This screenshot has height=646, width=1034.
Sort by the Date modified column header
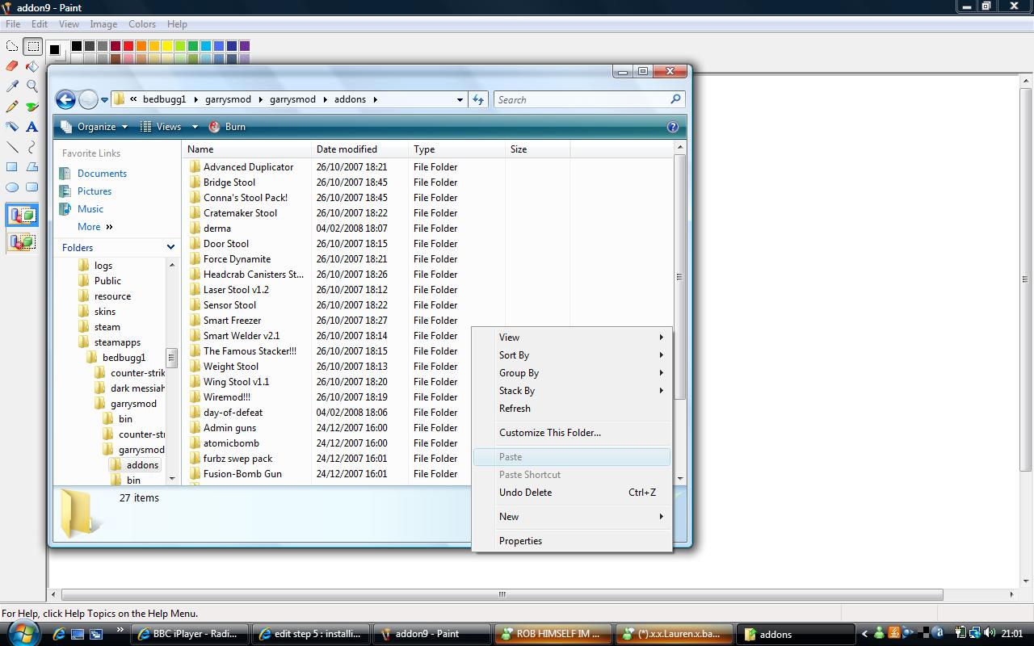pos(359,149)
